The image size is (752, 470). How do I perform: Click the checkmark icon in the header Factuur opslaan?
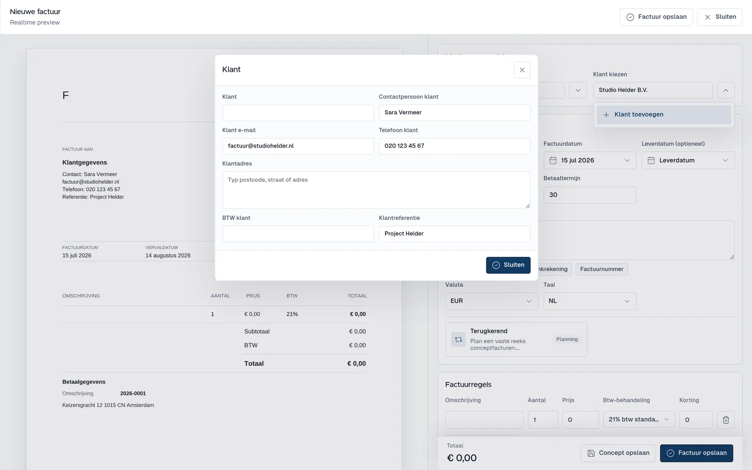tap(630, 17)
